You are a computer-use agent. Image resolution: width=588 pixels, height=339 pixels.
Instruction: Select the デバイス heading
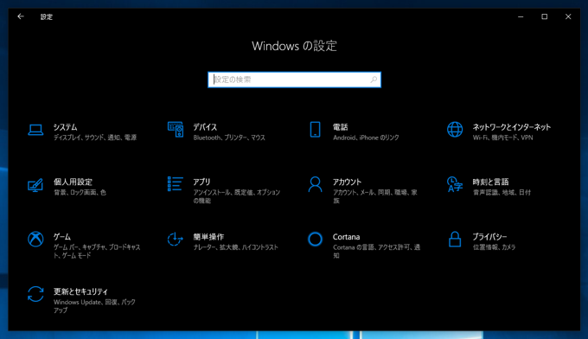205,127
